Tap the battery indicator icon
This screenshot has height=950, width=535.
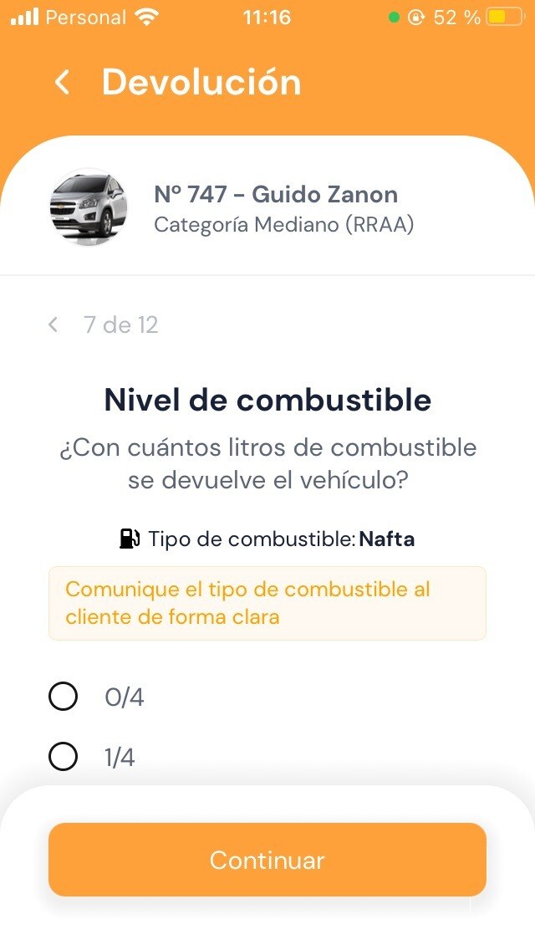click(x=504, y=17)
